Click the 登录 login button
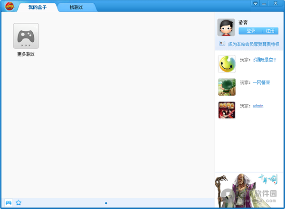The image size is (285, 209). (251, 31)
